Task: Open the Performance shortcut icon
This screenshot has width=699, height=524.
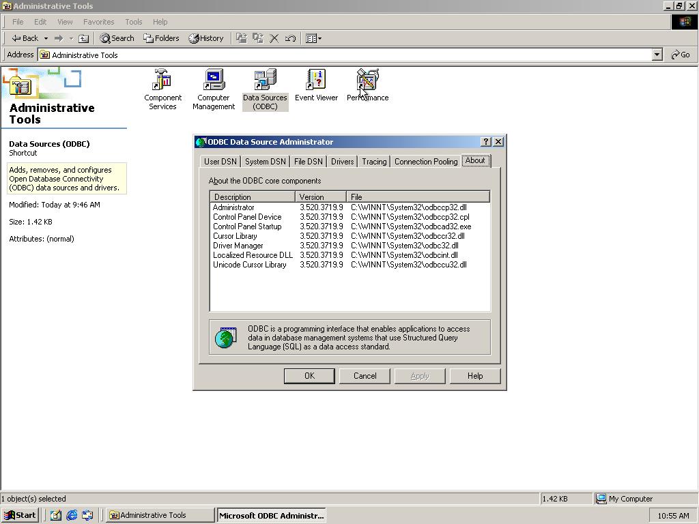Action: 367,85
